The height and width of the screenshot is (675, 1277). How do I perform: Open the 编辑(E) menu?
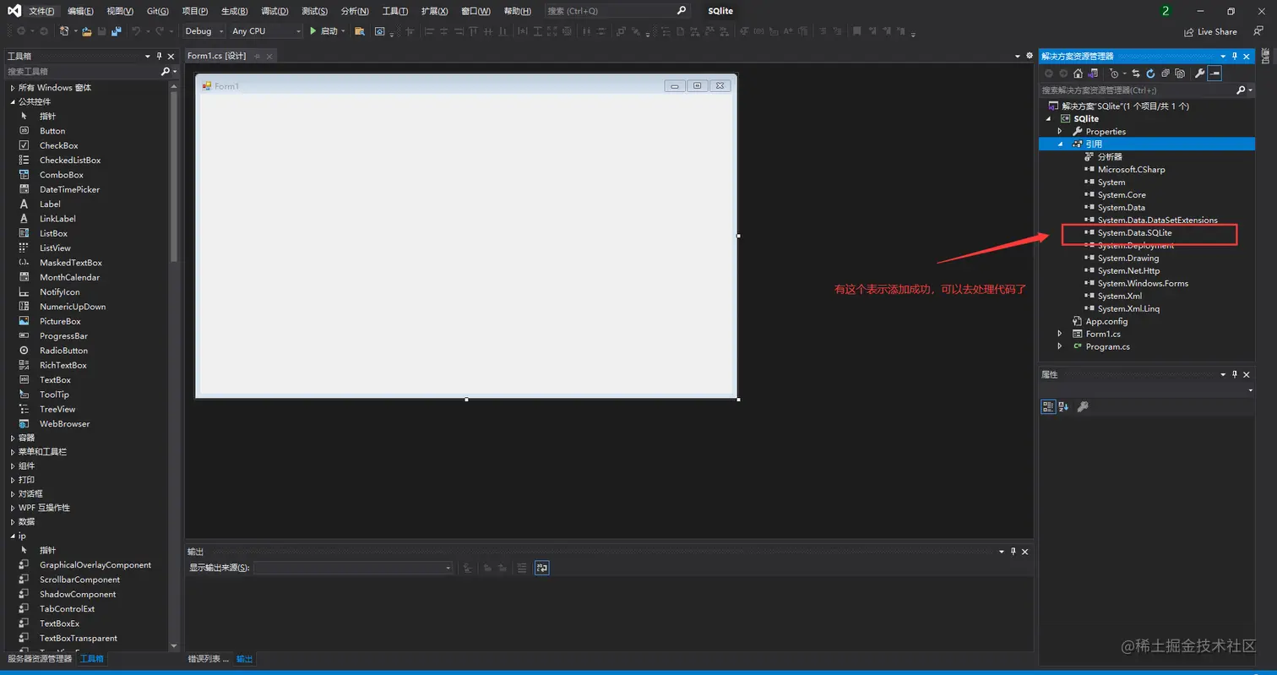(80, 11)
